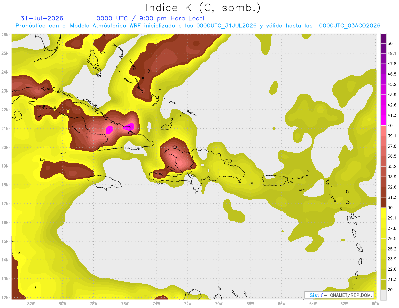This screenshot has height=308, width=399.
Task: Click the "26.5" colorbar label
Action: pos(392,239)
